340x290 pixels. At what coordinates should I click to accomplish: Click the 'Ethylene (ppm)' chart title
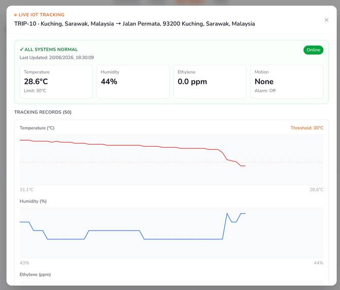click(x=35, y=274)
